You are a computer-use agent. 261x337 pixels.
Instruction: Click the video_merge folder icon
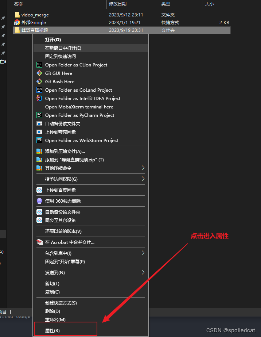click(17, 15)
